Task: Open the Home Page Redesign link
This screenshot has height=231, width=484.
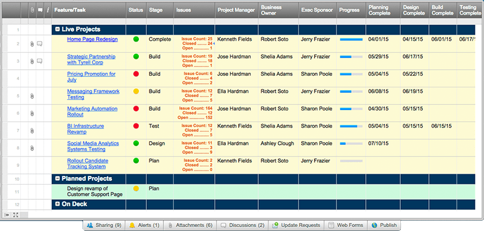Action: [x=92, y=39]
